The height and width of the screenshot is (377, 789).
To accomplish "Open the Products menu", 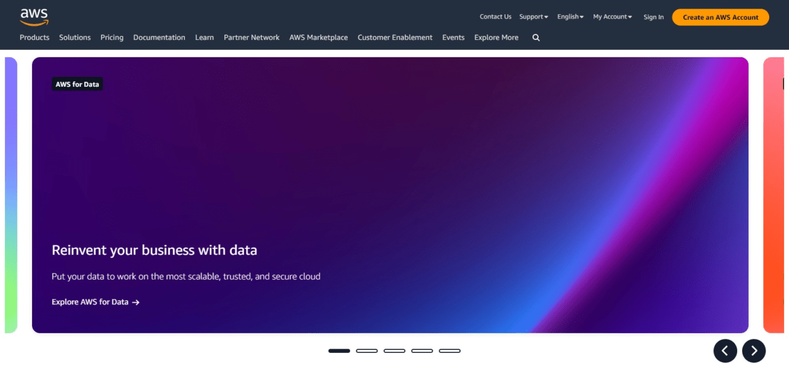I will point(35,38).
